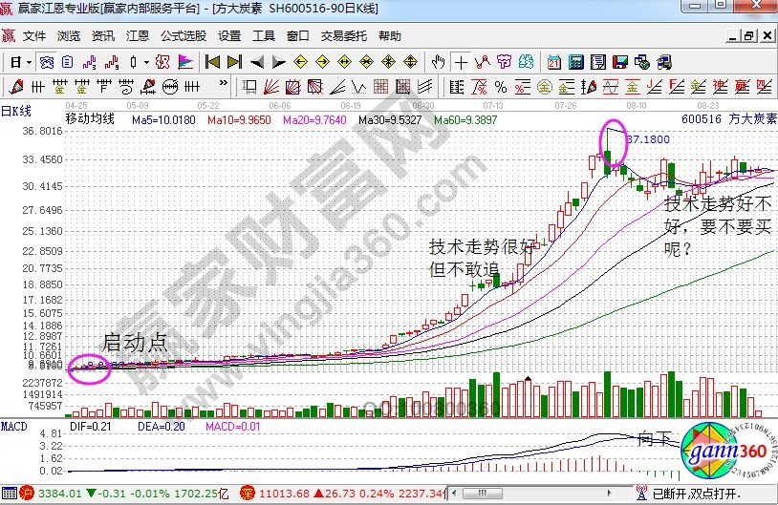The image size is (778, 505).
Task: Open the 交易委托 menu
Action: 343,36
